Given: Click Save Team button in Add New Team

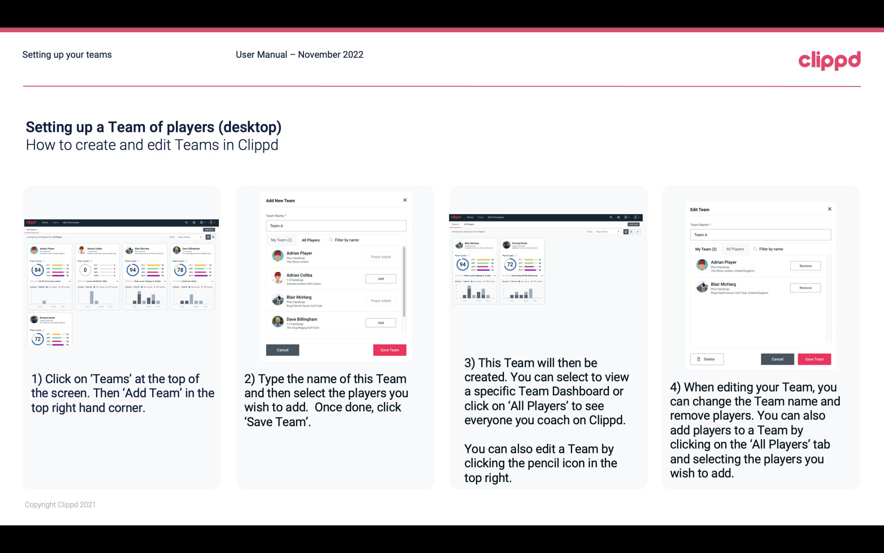Looking at the screenshot, I should tap(389, 349).
